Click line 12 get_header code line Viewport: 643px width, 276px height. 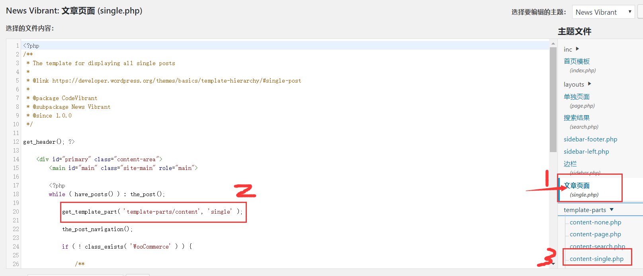coord(49,142)
